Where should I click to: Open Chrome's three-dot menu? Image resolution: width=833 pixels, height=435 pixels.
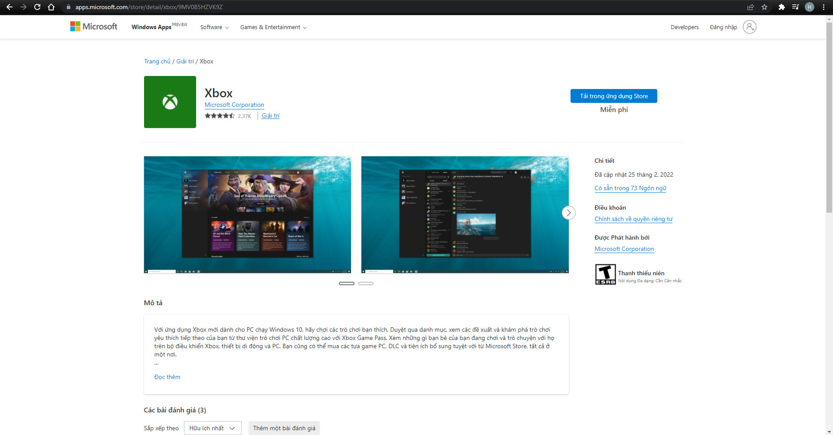[823, 7]
